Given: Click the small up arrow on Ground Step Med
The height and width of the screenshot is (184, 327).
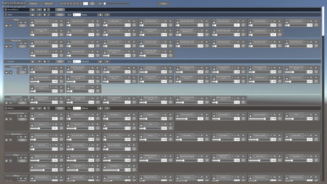Looking at the screenshot, I should [x=32, y=20].
